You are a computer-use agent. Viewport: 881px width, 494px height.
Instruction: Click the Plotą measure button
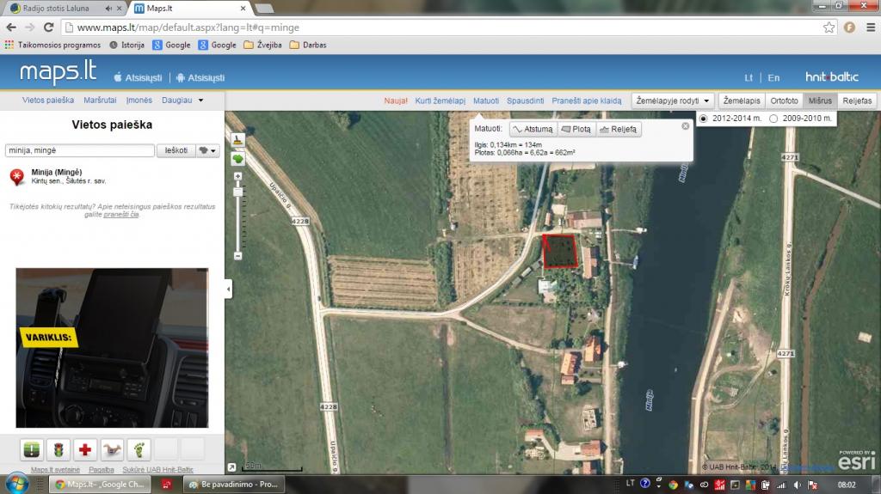576,130
